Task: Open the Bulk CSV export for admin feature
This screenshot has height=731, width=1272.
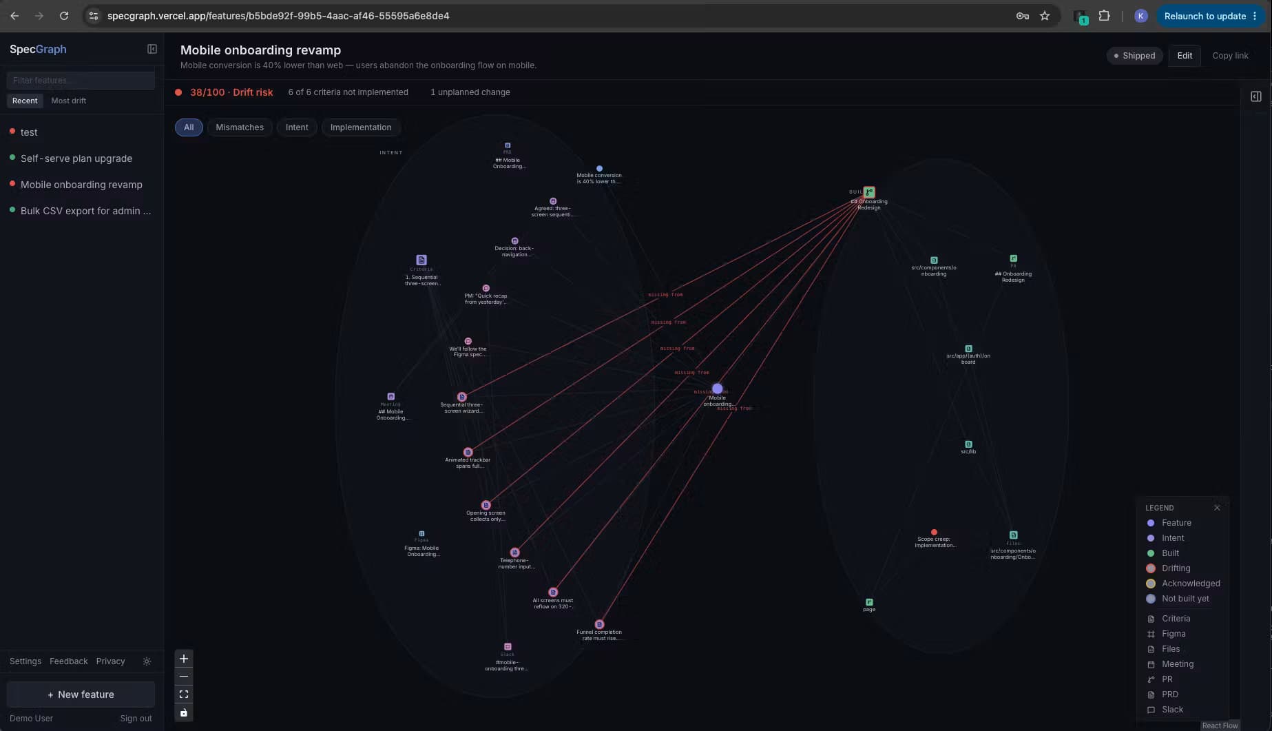Action: pyautogui.click(x=82, y=211)
